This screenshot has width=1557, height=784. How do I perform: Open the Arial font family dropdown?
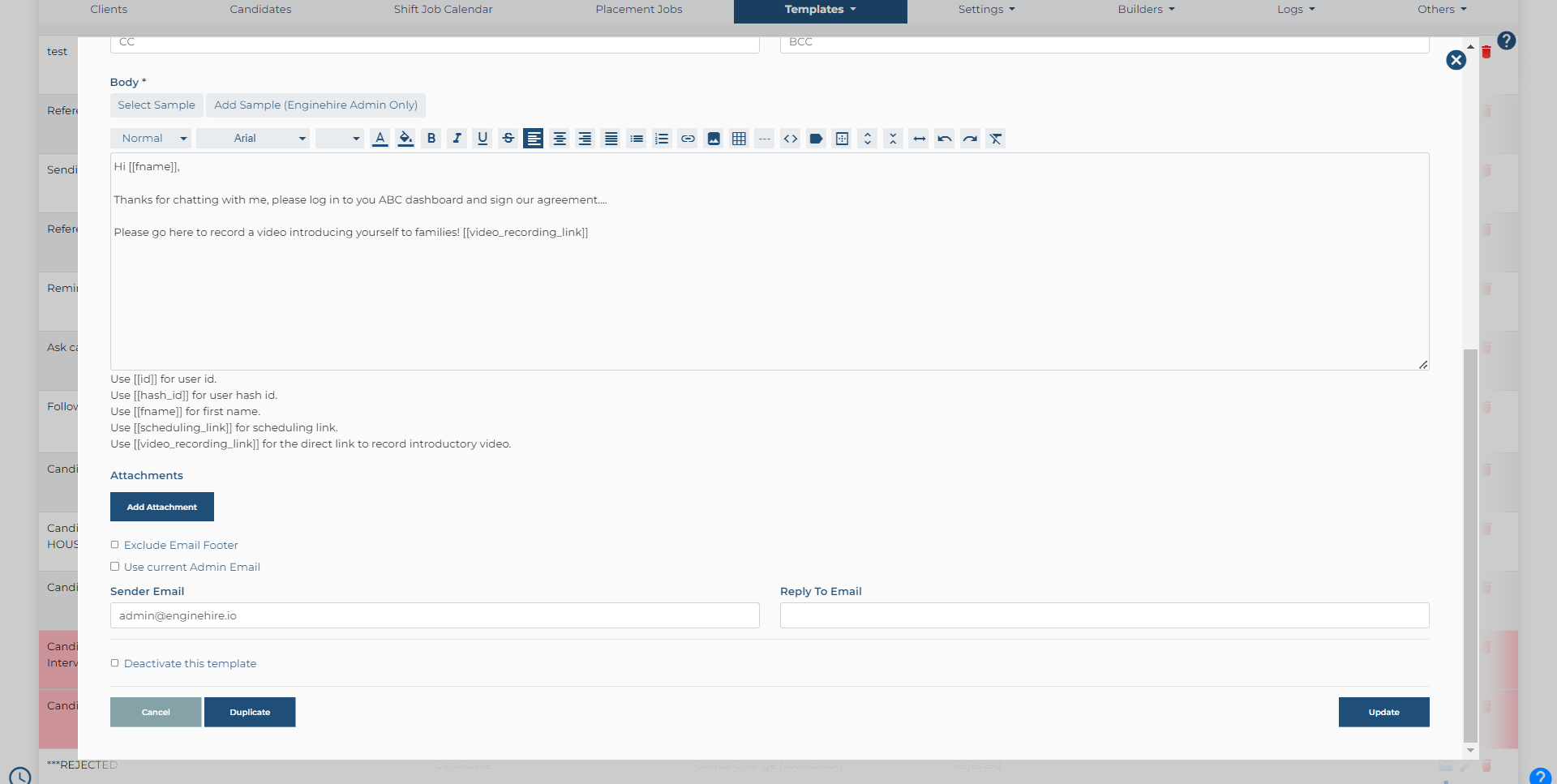(253, 139)
